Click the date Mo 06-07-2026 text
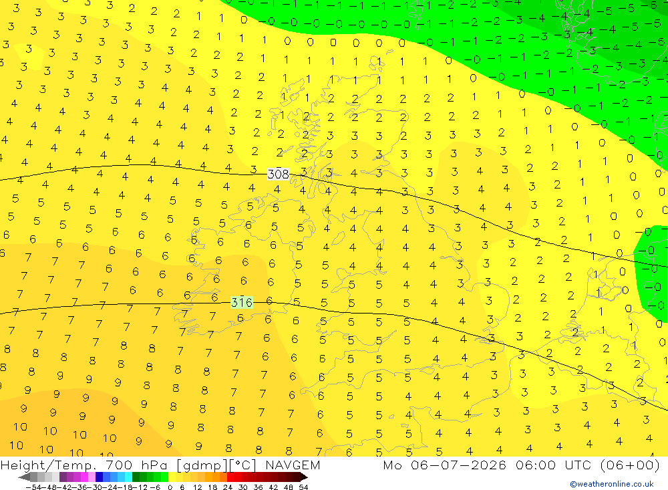Image resolution: width=668 pixels, height=490 pixels. click(444, 465)
